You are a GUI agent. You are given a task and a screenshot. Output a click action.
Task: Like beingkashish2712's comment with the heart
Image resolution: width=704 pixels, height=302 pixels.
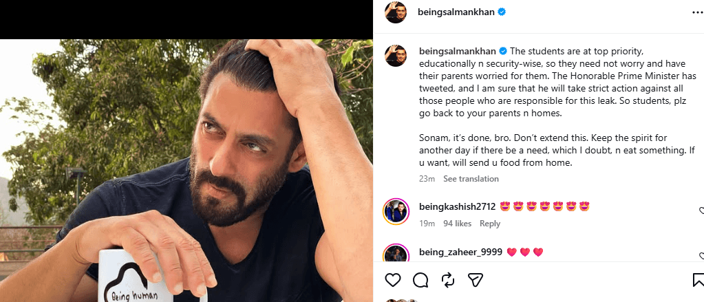pos(702,210)
